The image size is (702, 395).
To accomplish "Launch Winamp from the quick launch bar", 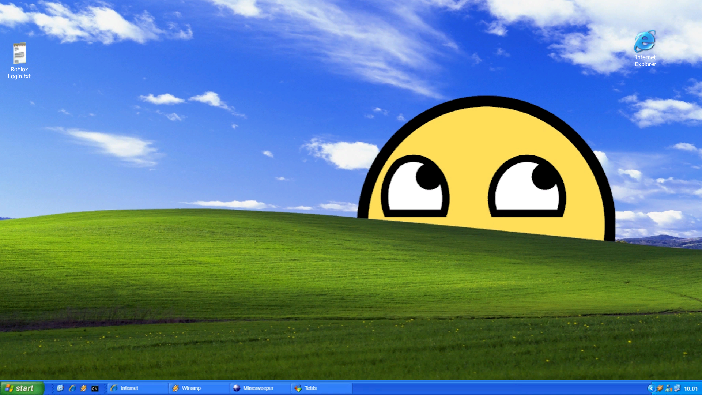I will coord(83,388).
